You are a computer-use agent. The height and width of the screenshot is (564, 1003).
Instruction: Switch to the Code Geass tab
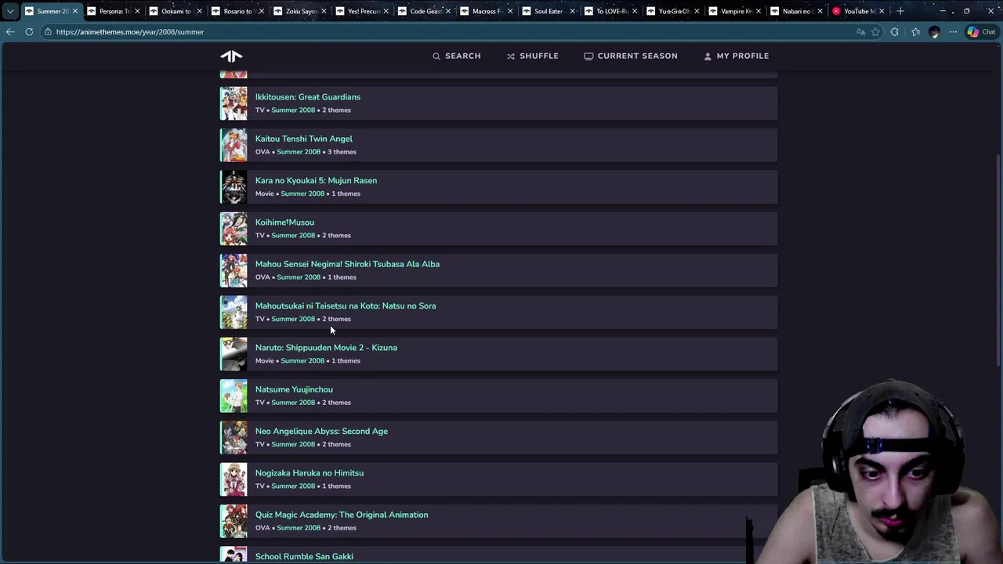(425, 11)
